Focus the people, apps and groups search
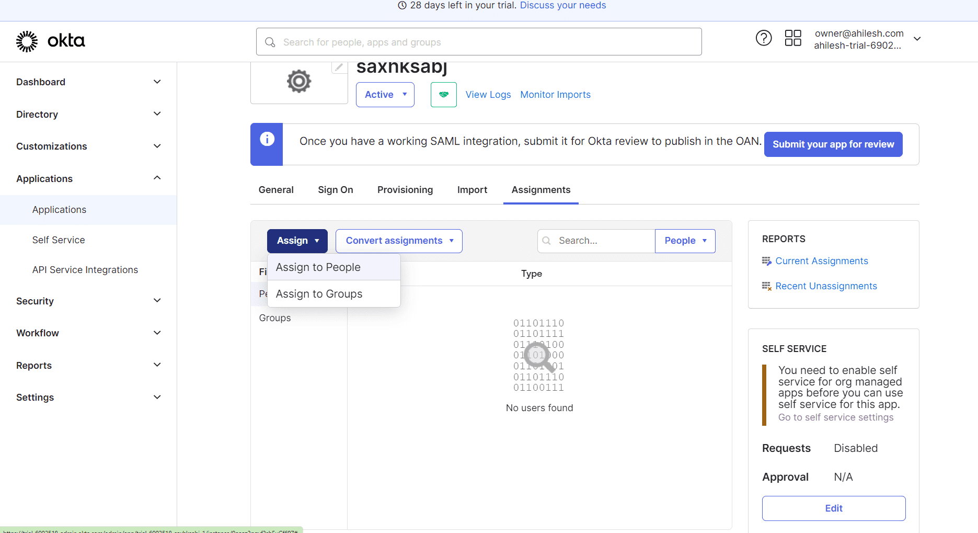The width and height of the screenshot is (978, 533). pyautogui.click(x=479, y=42)
